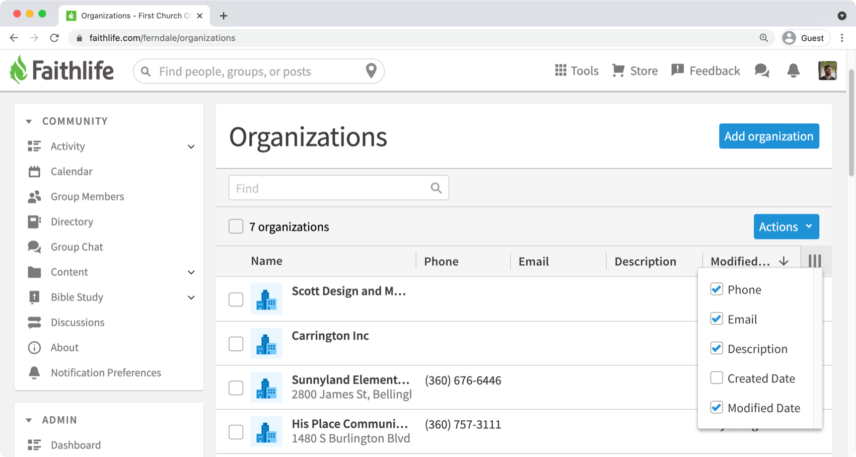Click the browser zoom magnifier icon
The width and height of the screenshot is (856, 457).
(764, 38)
